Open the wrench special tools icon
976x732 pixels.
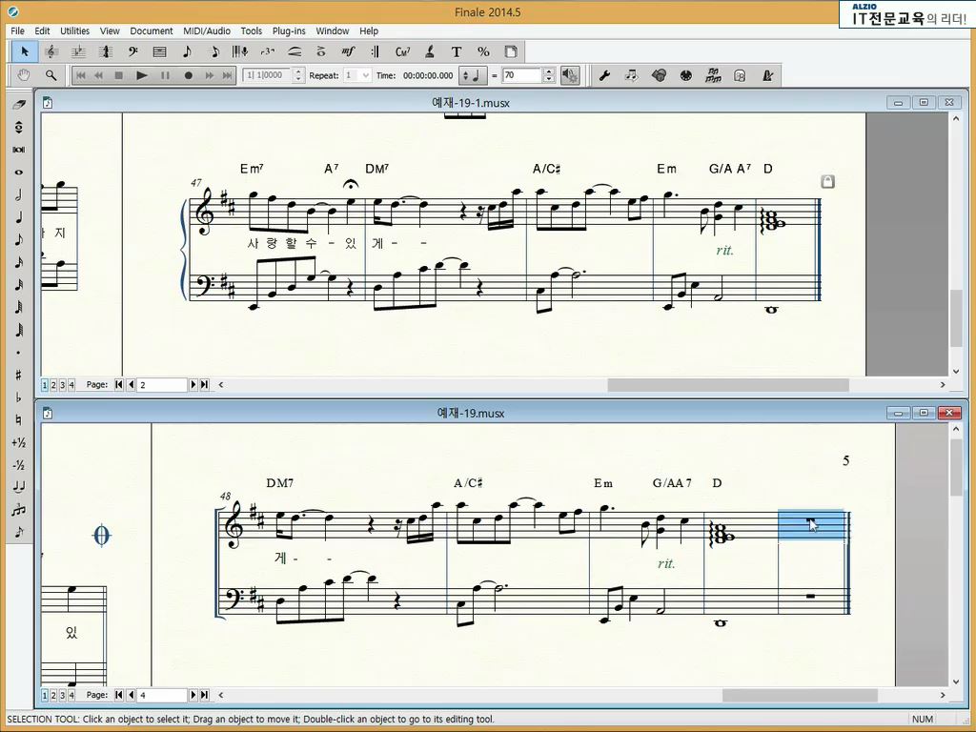[603, 75]
